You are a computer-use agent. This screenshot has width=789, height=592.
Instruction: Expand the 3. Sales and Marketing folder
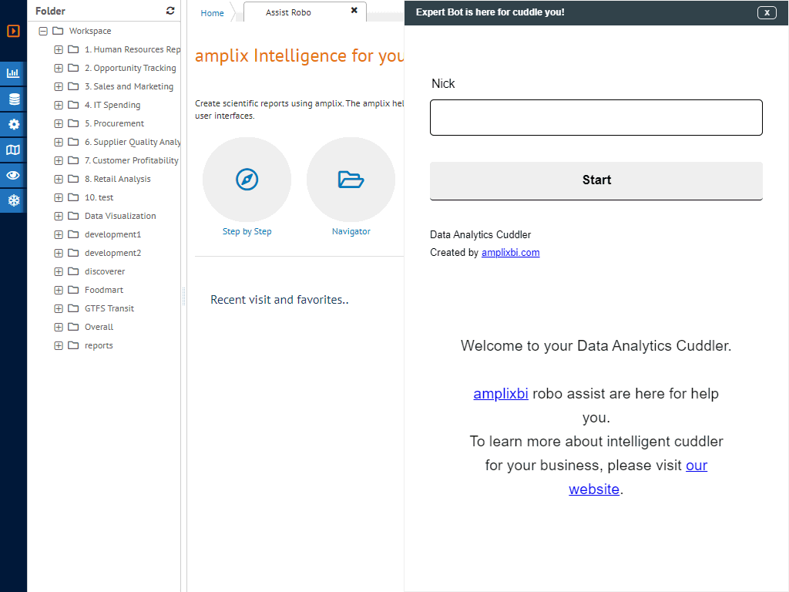click(59, 86)
